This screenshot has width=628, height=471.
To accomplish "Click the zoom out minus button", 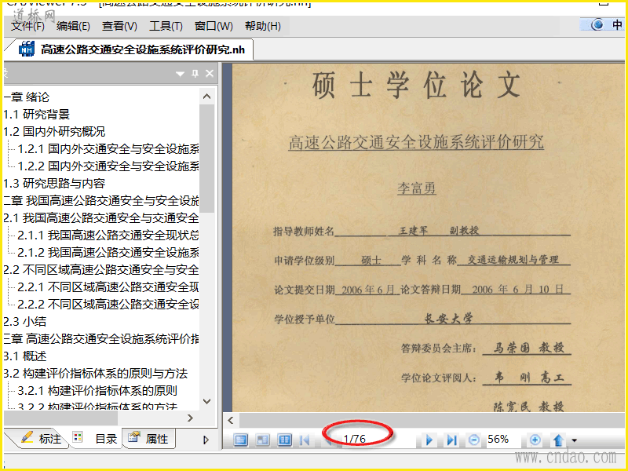I will point(474,440).
